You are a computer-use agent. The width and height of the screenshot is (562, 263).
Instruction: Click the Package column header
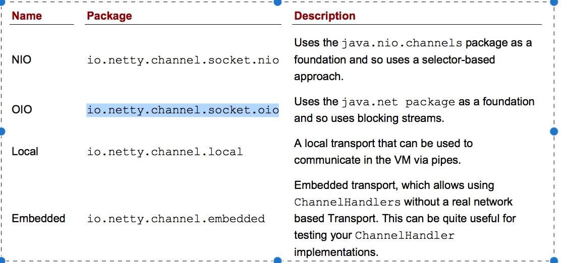point(109,16)
